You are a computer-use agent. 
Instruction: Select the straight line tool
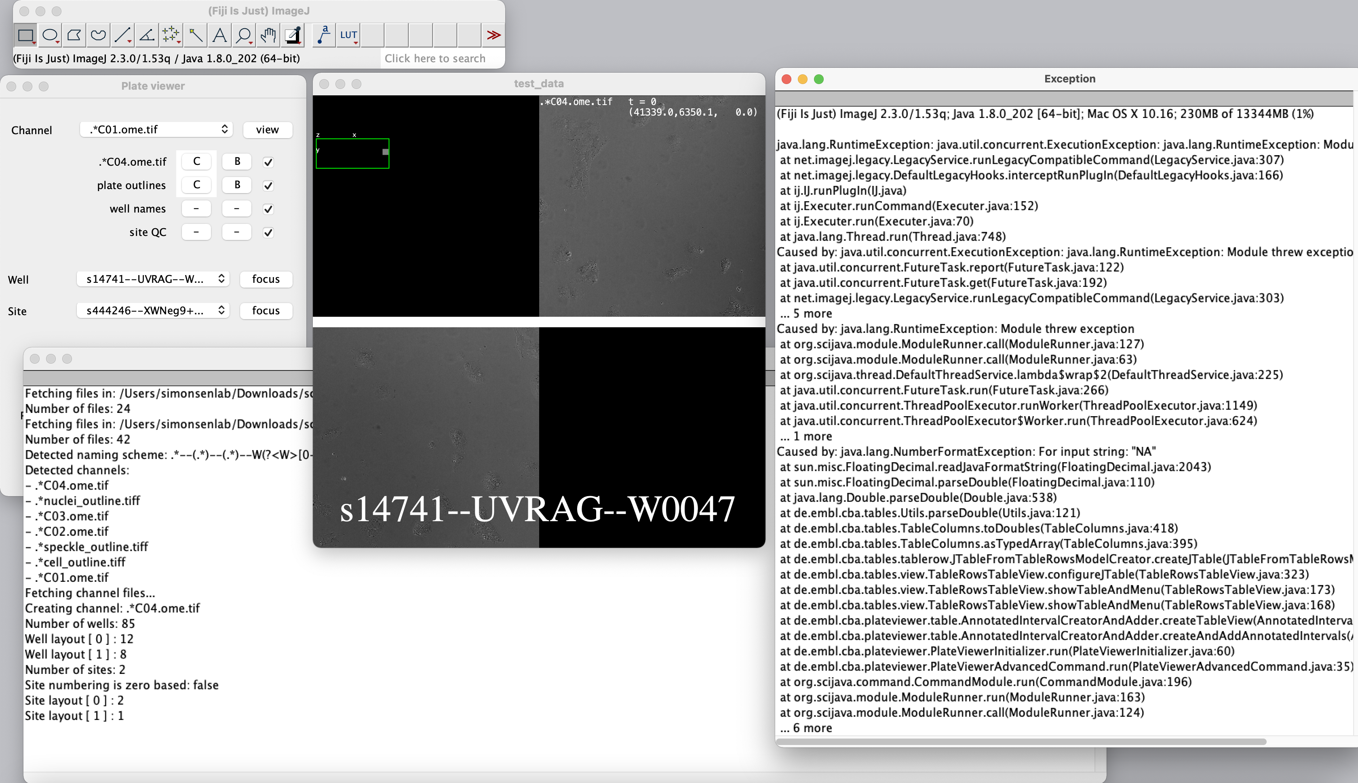coord(122,35)
